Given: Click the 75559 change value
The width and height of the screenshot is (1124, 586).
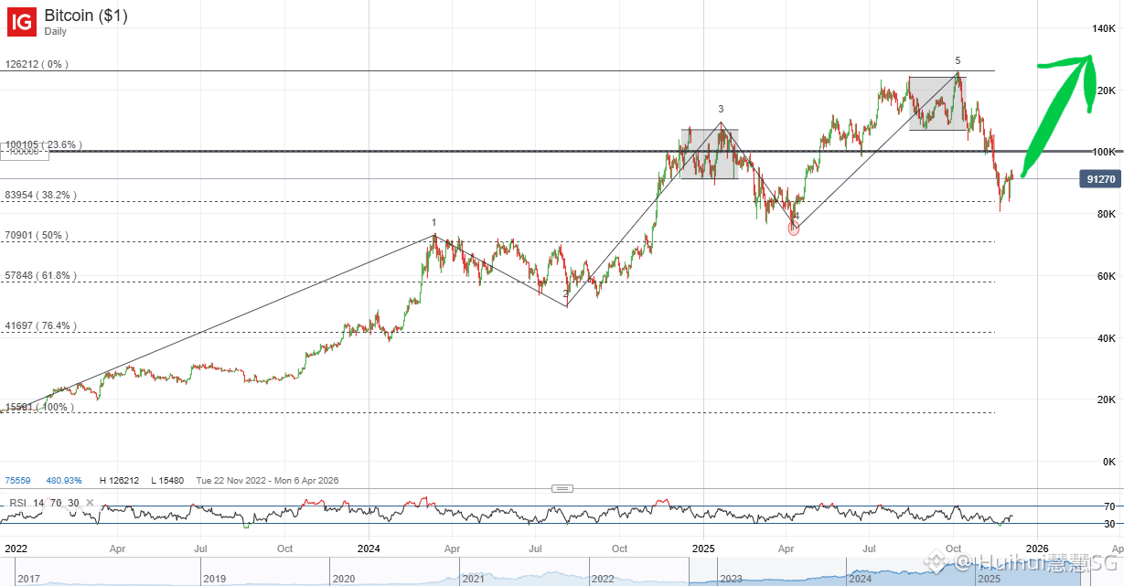Looking at the screenshot, I should [x=18, y=480].
